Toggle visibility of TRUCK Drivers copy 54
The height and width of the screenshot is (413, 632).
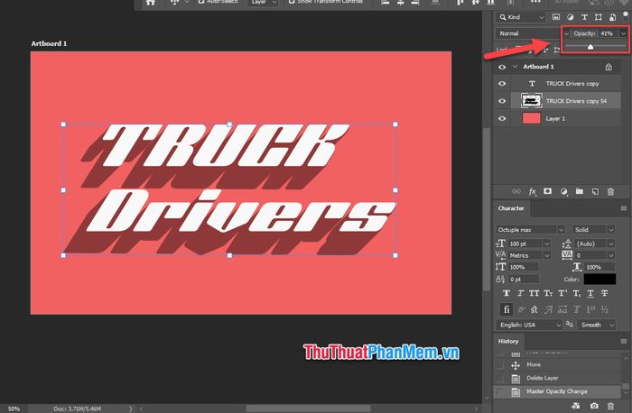point(502,101)
